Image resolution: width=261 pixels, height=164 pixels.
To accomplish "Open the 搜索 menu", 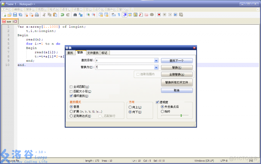I will pos(30,9).
